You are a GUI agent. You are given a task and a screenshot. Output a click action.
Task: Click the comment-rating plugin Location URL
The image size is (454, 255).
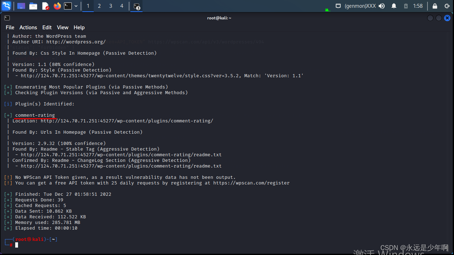coord(127,121)
